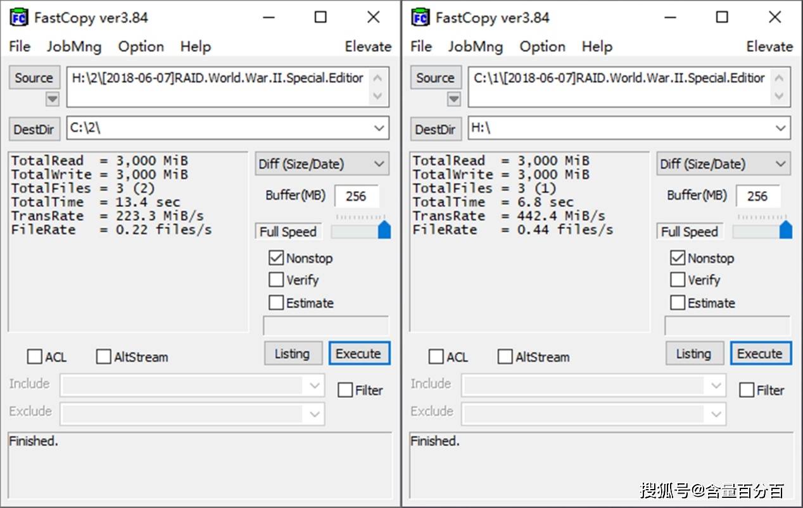This screenshot has height=508, width=803.
Task: Open the Help menu in right window
Action: coord(597,46)
